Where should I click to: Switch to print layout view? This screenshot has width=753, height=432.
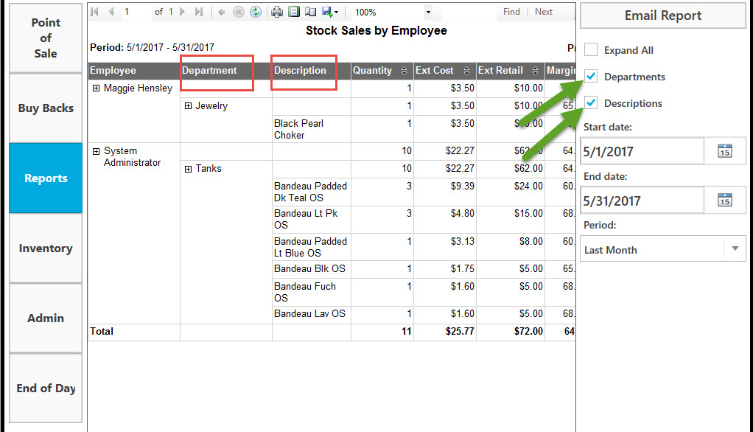pos(294,12)
